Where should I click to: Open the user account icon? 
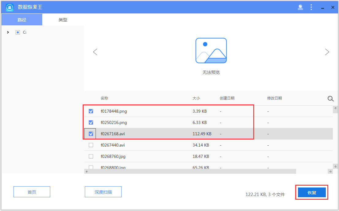pyautogui.click(x=300, y=7)
